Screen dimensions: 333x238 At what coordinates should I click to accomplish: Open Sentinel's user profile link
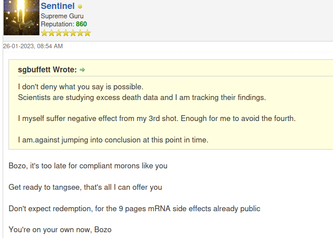[x=57, y=6]
